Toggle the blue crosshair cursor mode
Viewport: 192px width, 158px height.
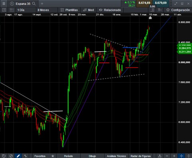pyautogui.click(x=181, y=156)
